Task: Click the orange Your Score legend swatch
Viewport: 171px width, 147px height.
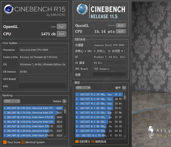Action: click(x=5, y=142)
